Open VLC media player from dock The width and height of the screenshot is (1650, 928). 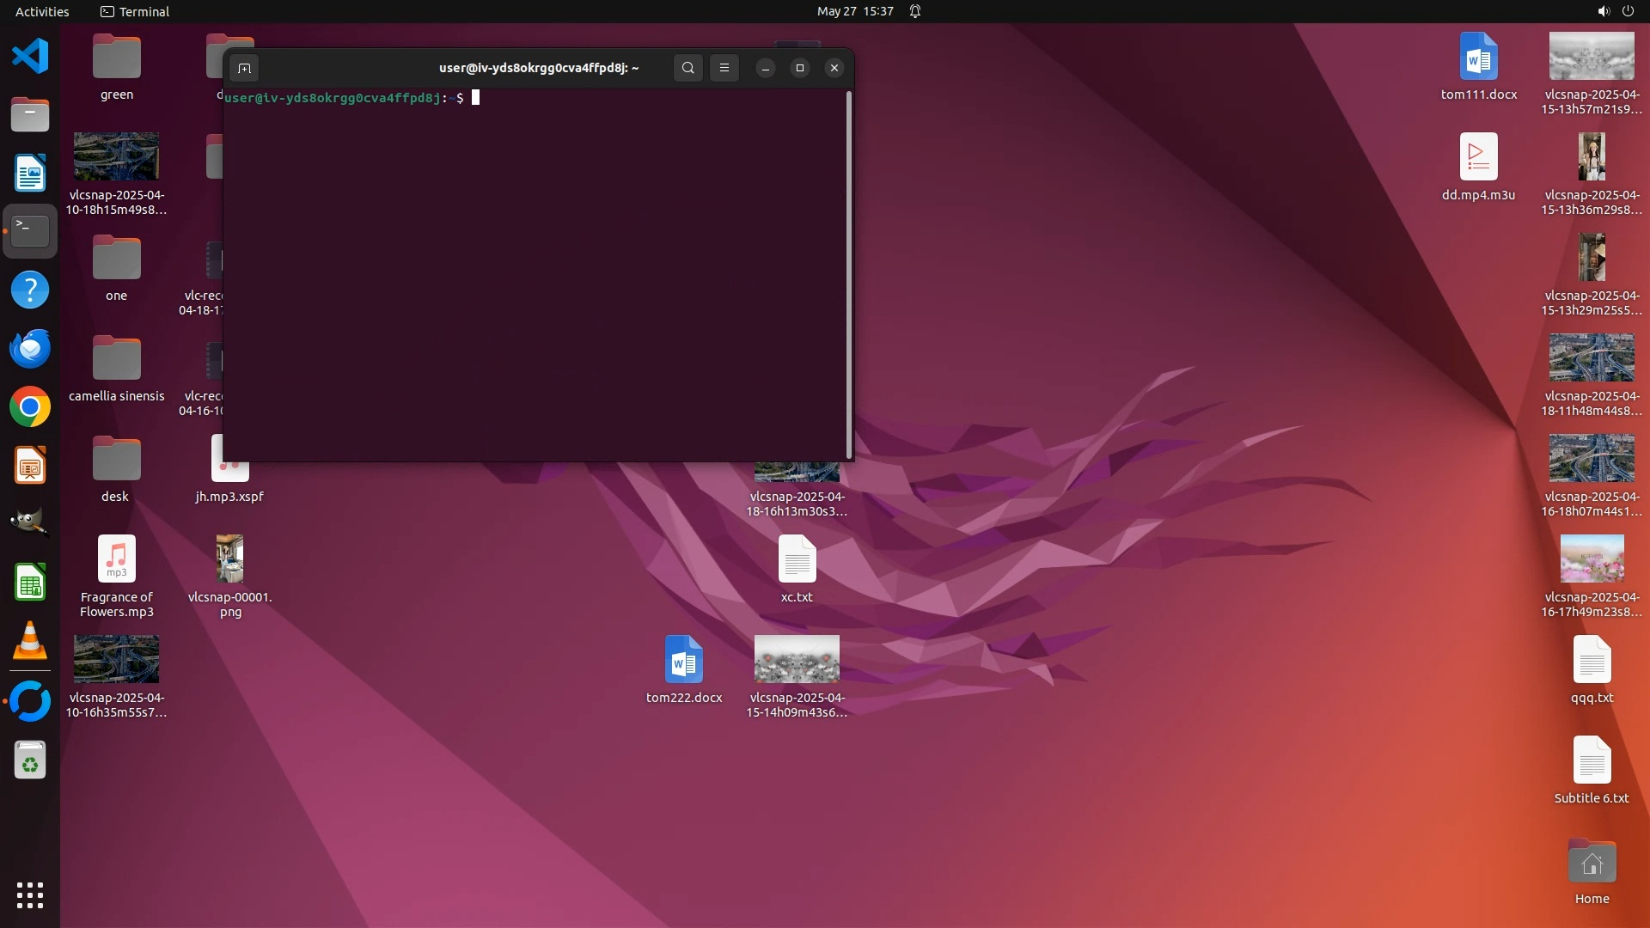point(30,641)
